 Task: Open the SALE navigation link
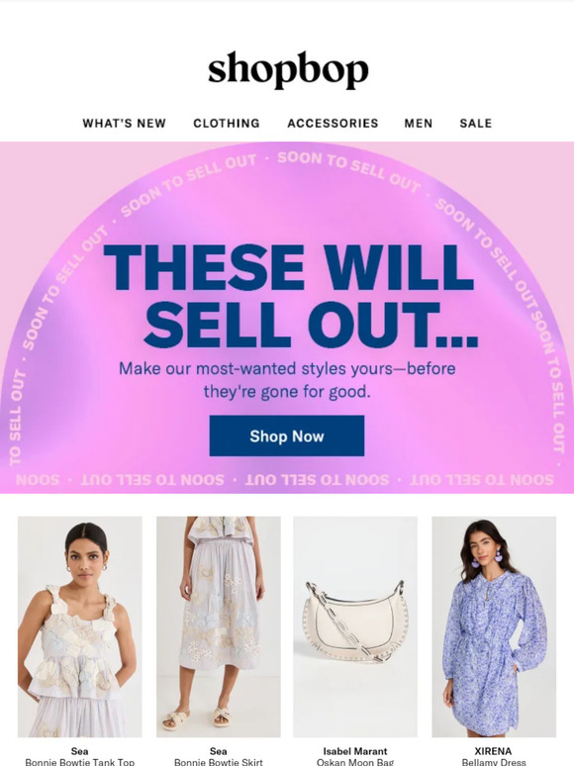(476, 123)
